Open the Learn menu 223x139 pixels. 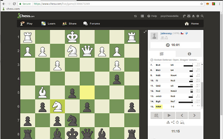48,24
